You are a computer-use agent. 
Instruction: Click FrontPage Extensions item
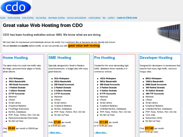19,109
